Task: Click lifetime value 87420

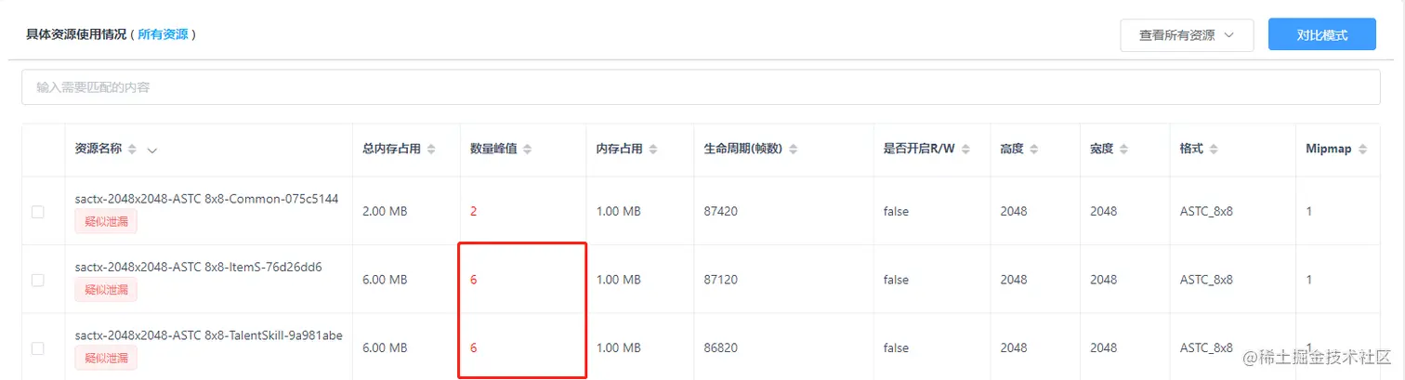Action: [721, 212]
